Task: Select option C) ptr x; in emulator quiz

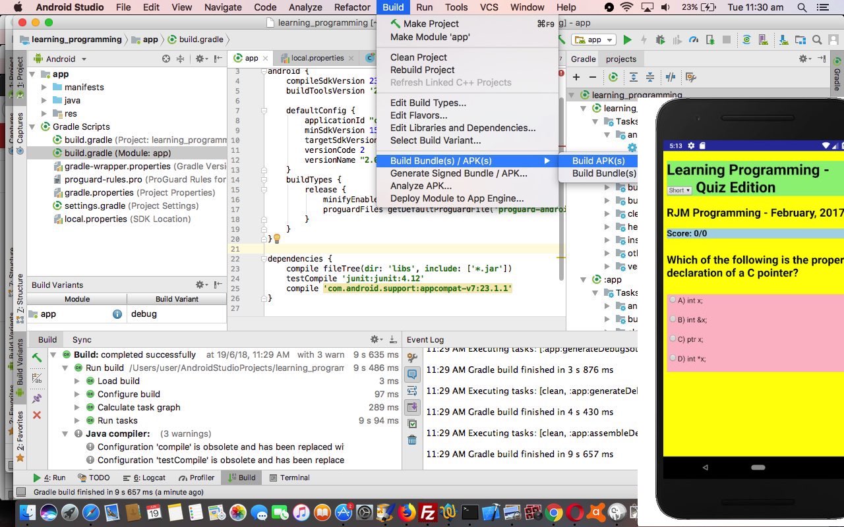Action: [x=673, y=339]
